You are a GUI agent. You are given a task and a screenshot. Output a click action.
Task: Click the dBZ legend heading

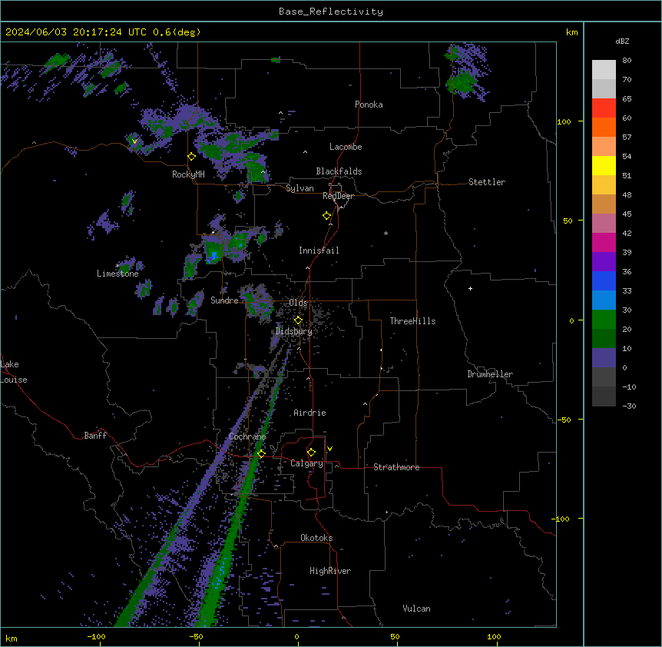coord(622,41)
